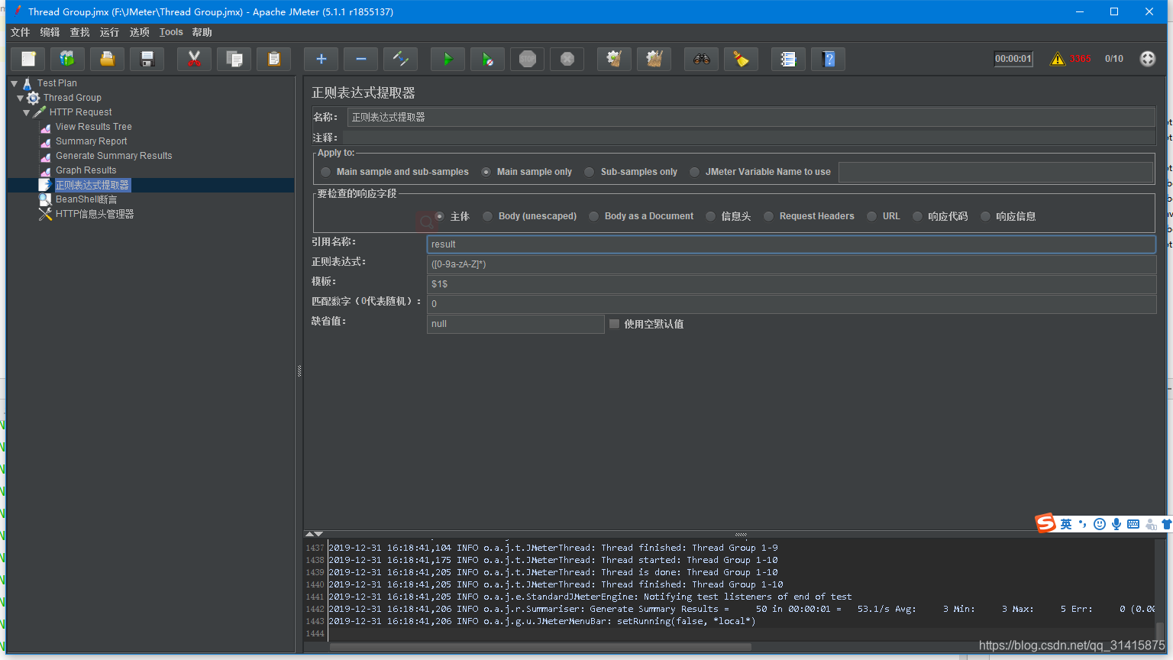Click the Toggle enable/disable toolbar icon
This screenshot has height=660, width=1173.
point(401,59)
